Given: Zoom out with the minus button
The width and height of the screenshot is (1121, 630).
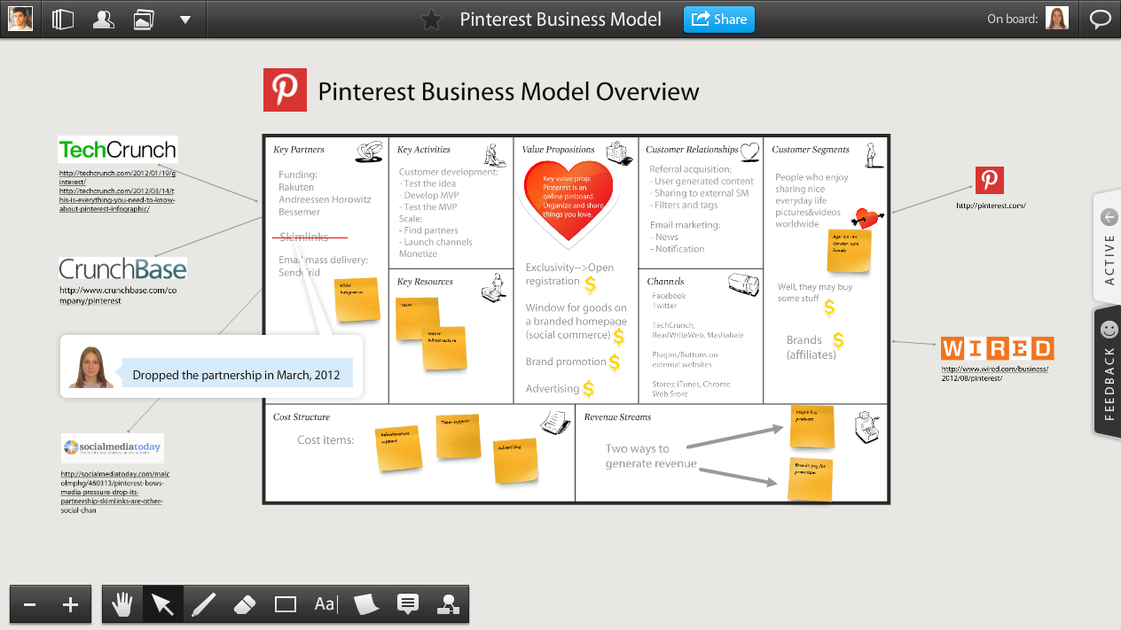Looking at the screenshot, I should [x=30, y=604].
